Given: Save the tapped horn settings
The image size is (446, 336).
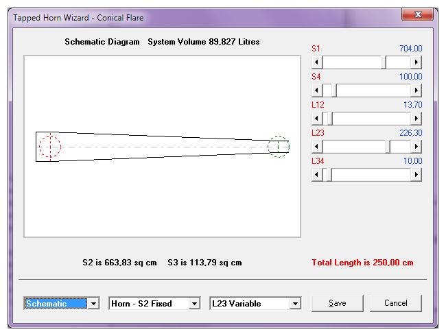Looking at the screenshot, I should point(338,303).
